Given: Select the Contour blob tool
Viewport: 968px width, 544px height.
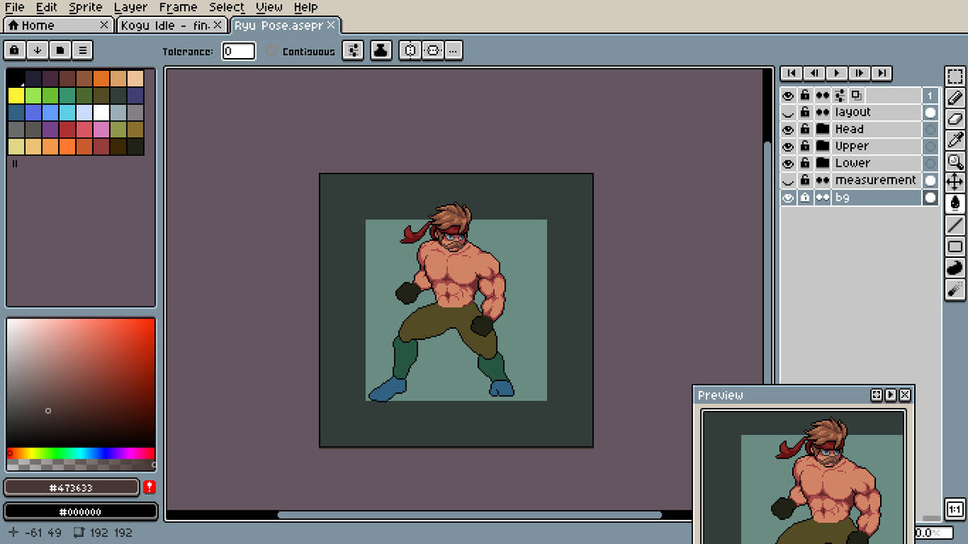Looking at the screenshot, I should pyautogui.click(x=955, y=267).
